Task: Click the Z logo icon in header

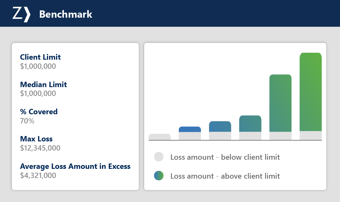Action: [x=21, y=14]
